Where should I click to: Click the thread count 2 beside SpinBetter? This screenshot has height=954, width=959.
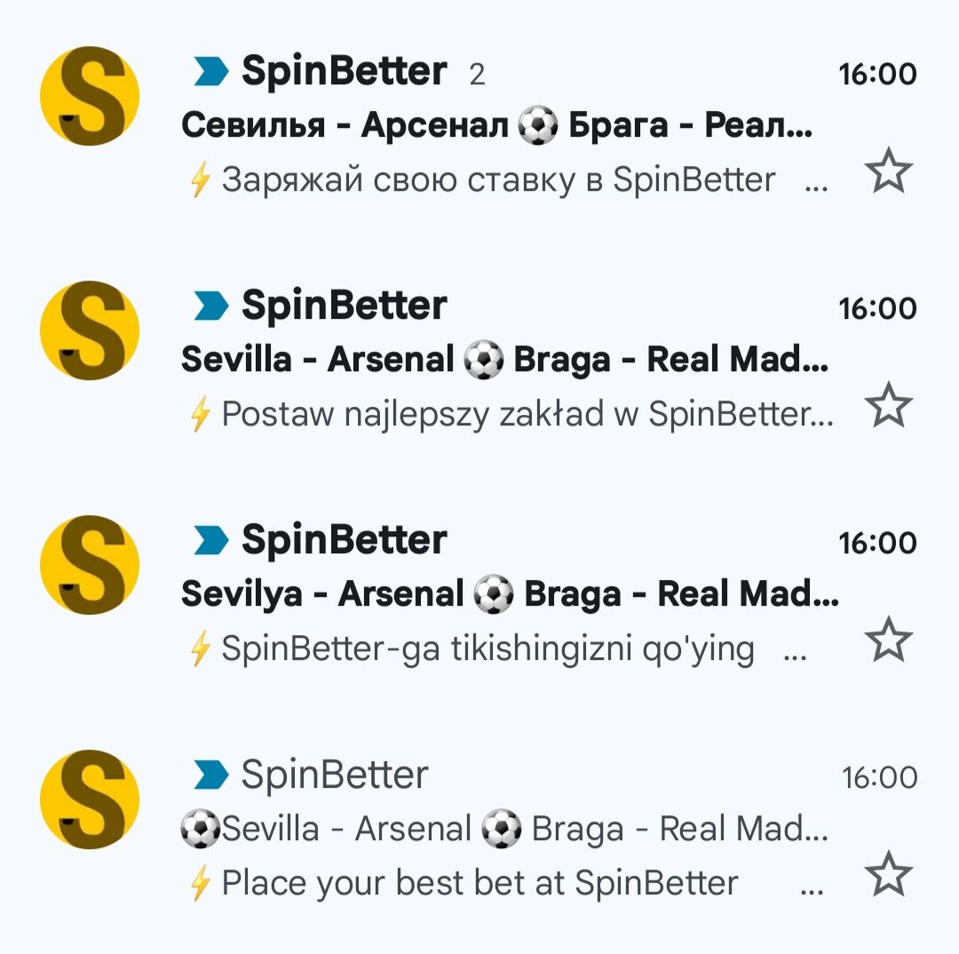pos(477,75)
